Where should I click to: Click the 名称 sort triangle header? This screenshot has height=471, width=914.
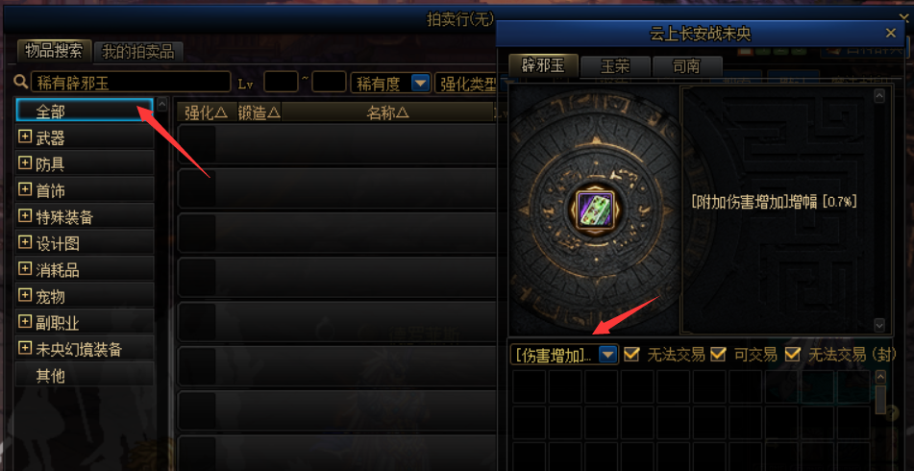pos(387,112)
